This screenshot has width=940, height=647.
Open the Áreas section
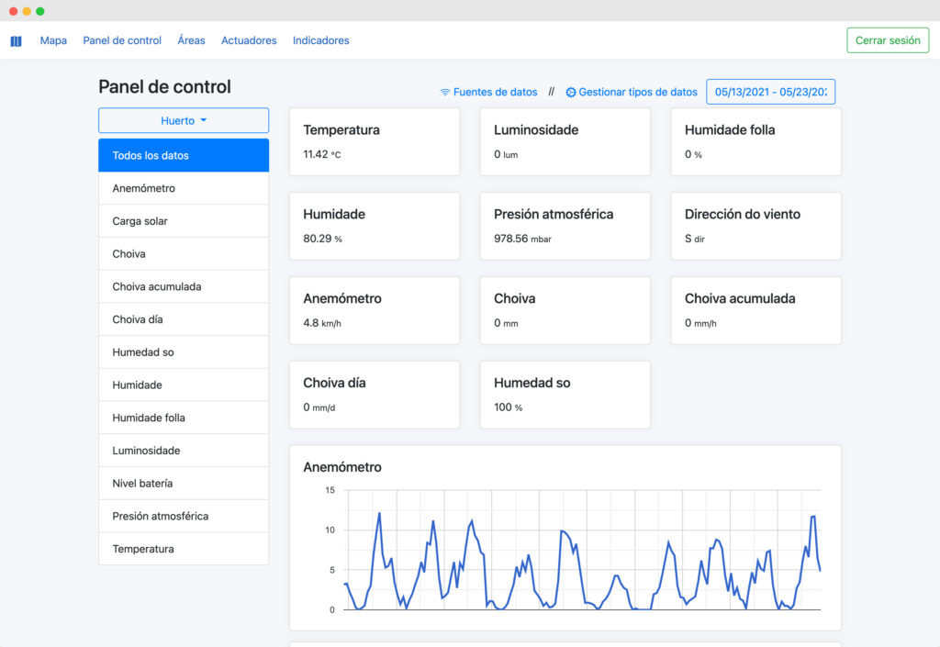[x=191, y=40]
